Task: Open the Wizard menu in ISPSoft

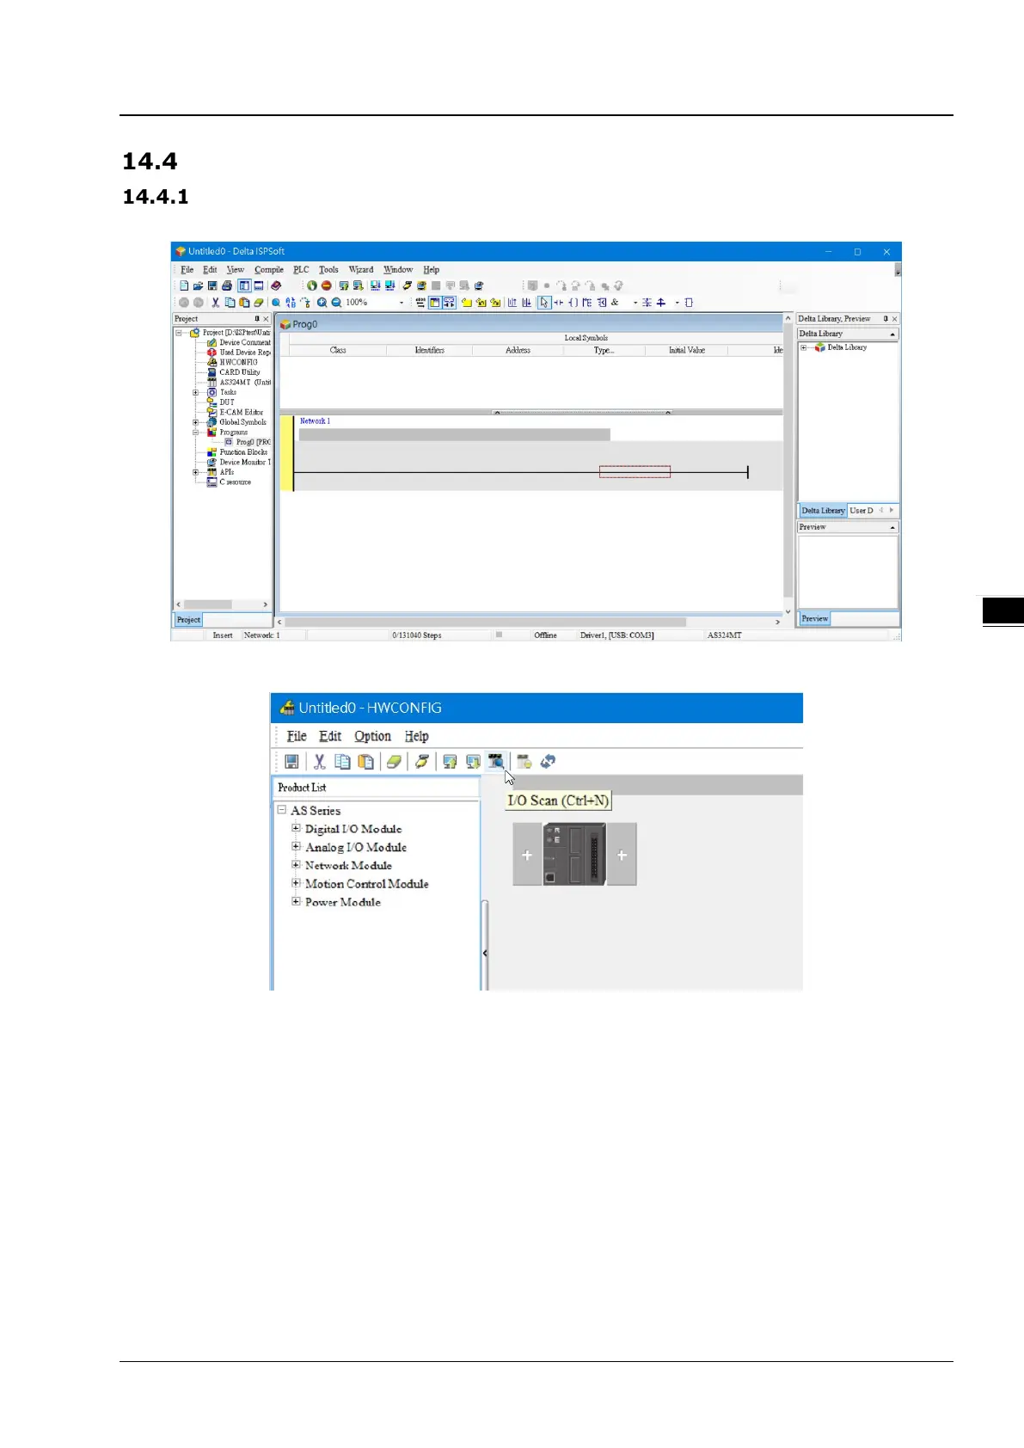Action: click(361, 269)
